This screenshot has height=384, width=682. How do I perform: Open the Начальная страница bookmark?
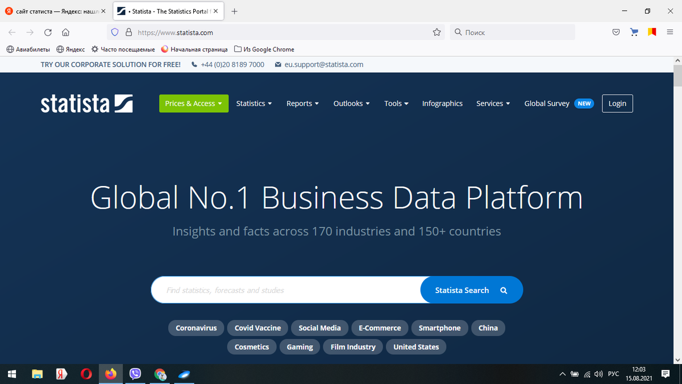194,49
